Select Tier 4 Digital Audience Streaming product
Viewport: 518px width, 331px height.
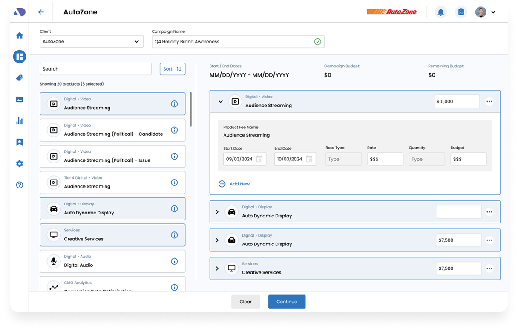point(112,183)
